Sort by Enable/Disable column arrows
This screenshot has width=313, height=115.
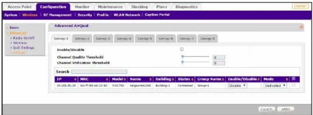pos(259,80)
